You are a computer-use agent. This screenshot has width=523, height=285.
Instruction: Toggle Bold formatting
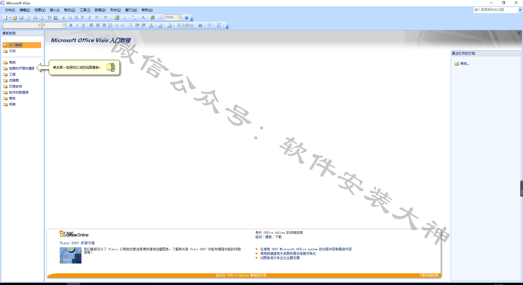tap(71, 25)
